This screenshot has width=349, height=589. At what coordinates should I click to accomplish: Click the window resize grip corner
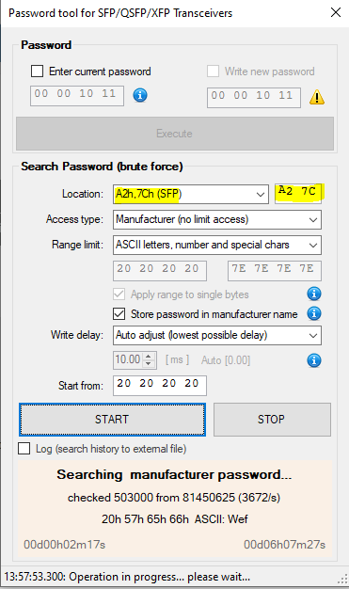[x=343, y=580]
